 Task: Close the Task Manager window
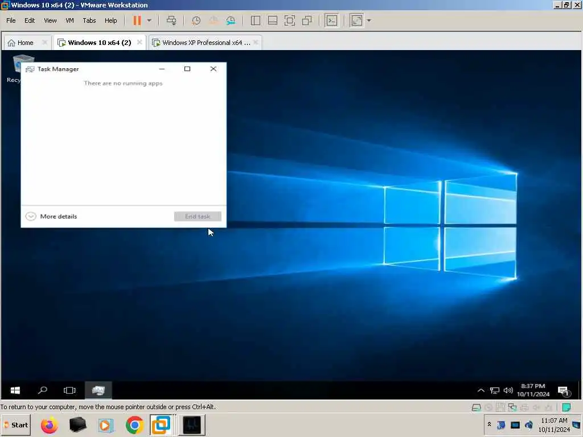coord(214,69)
